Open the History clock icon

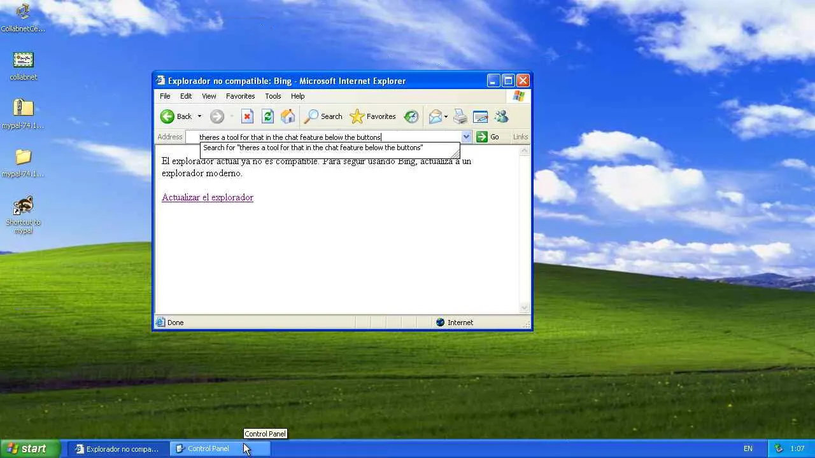coord(412,116)
